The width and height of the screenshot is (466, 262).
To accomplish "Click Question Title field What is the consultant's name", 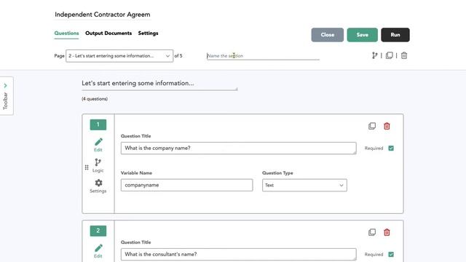I will click(x=238, y=254).
